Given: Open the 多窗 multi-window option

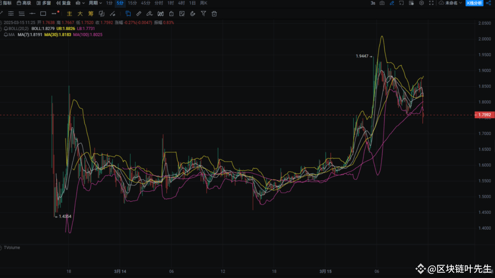Looking at the screenshot, I should [x=44, y=3].
